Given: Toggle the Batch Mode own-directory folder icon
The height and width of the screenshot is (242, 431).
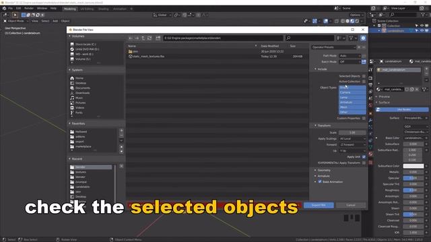Looking at the screenshot, I should (364, 62).
